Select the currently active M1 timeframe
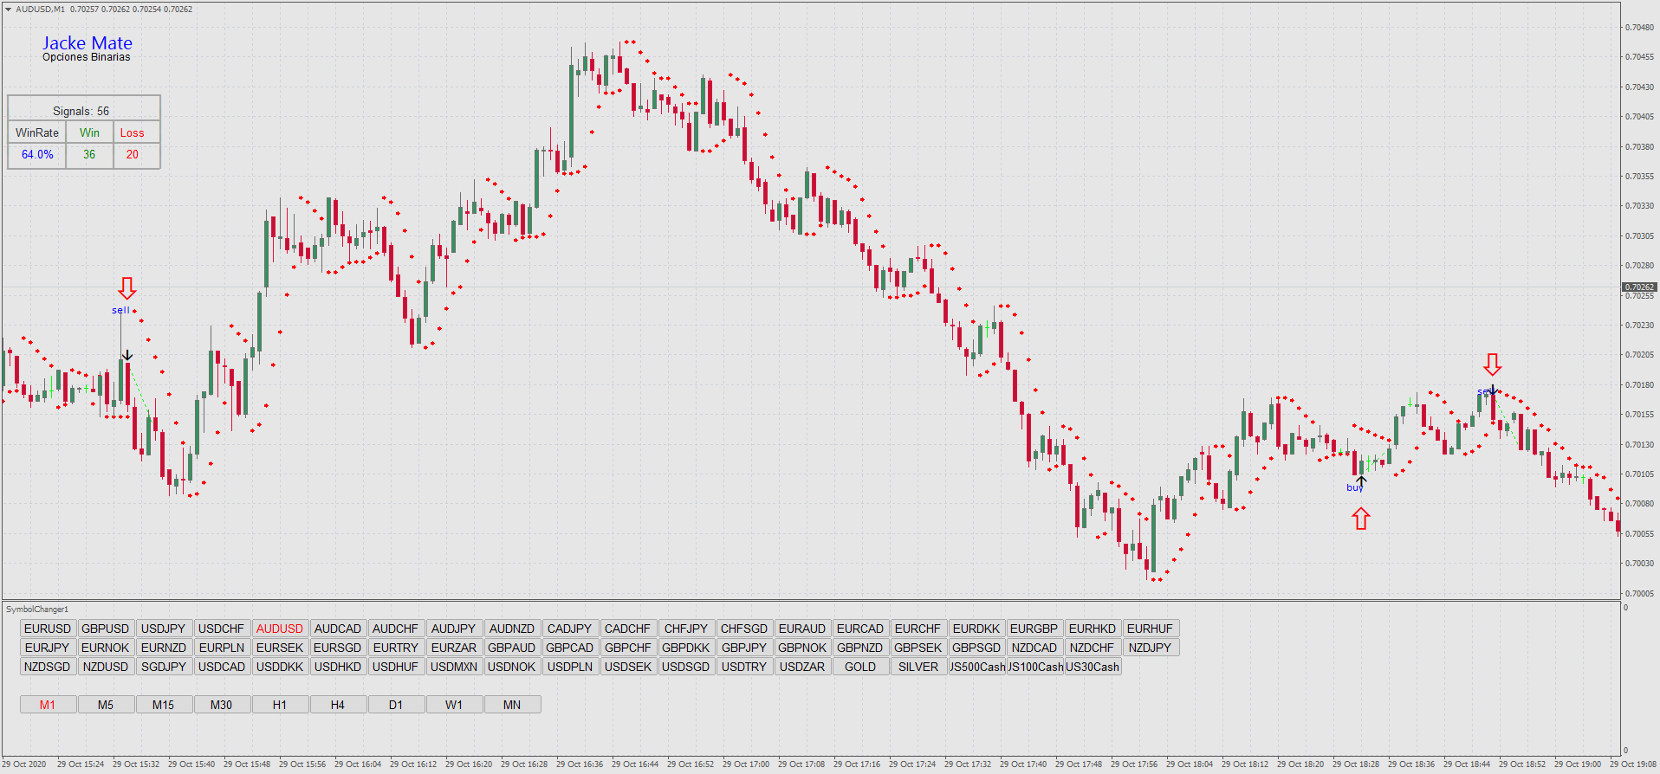1660x774 pixels. (x=48, y=705)
